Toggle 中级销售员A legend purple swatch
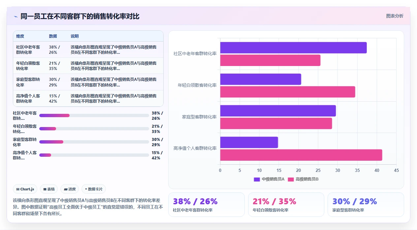Screen dimensions: 417x230 click(257, 179)
